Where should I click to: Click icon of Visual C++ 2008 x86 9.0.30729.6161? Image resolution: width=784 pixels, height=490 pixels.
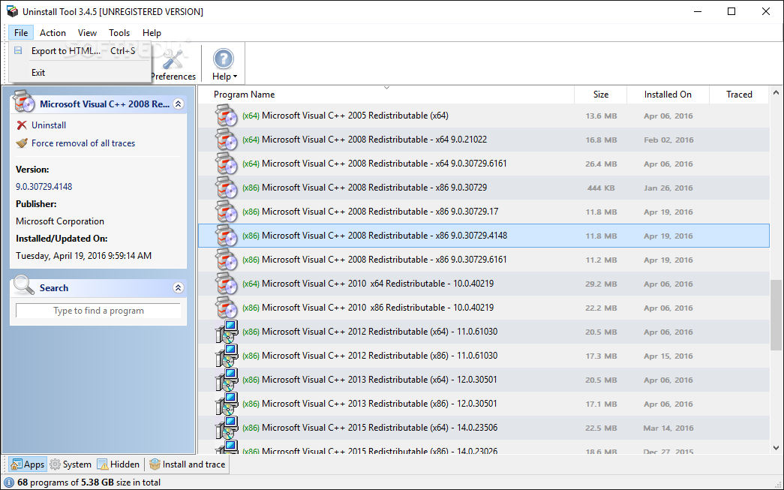click(x=226, y=260)
